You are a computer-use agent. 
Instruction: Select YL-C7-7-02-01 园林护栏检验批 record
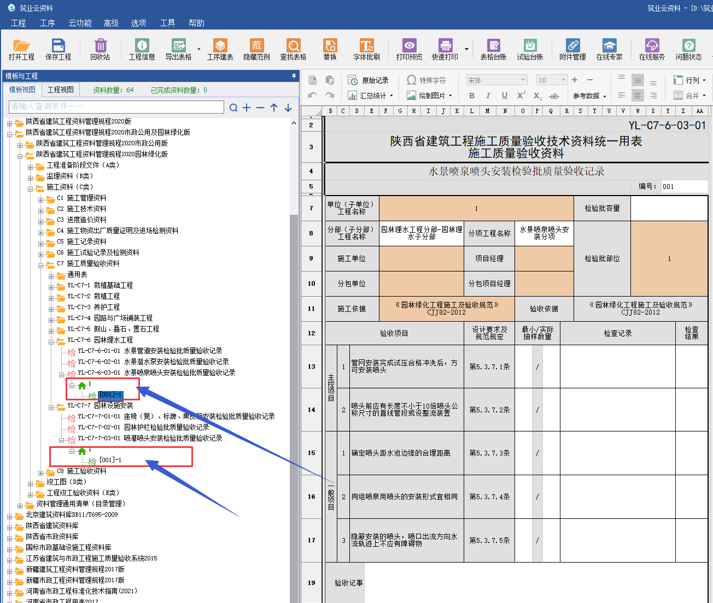(x=143, y=427)
